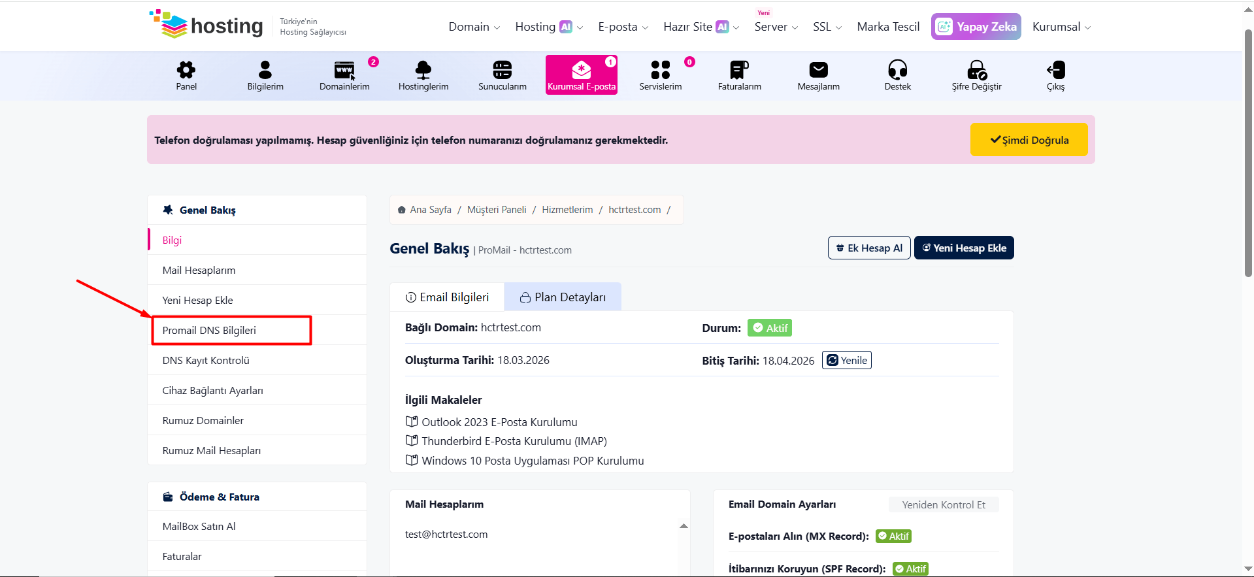Viewport: 1254px width, 577px height.
Task: Click the book icon for Thunderbird article
Action: [x=412, y=440]
